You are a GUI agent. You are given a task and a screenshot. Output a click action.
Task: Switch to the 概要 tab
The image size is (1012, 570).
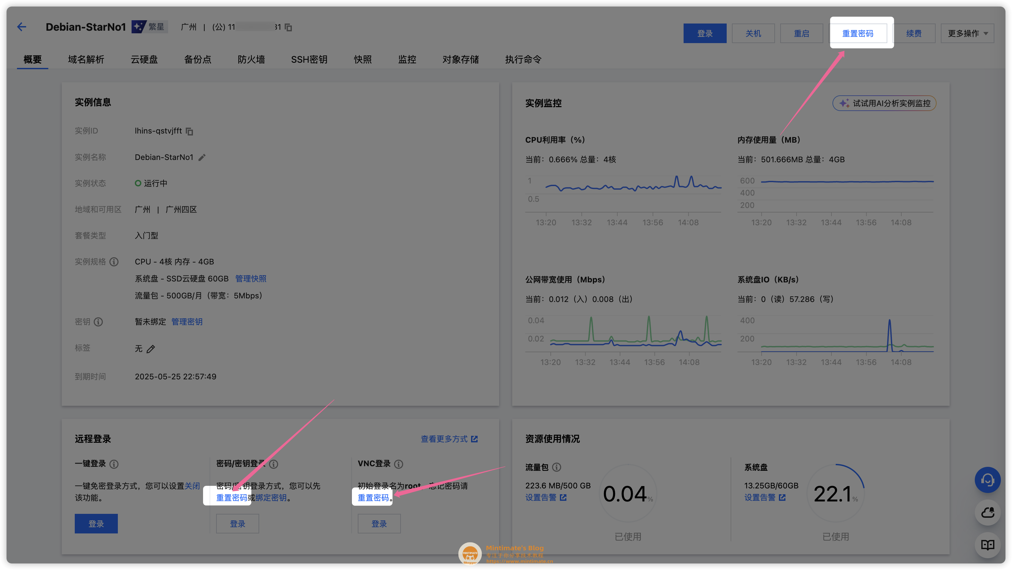(32, 60)
